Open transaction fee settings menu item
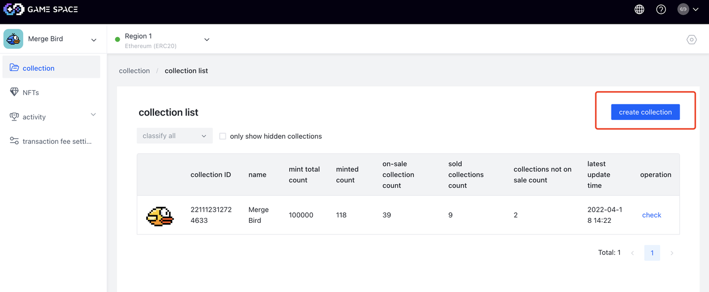Image resolution: width=709 pixels, height=292 pixels. (x=56, y=141)
